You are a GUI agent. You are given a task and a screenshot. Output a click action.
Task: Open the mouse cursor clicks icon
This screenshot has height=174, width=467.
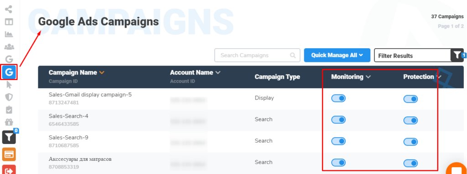[x=9, y=85]
